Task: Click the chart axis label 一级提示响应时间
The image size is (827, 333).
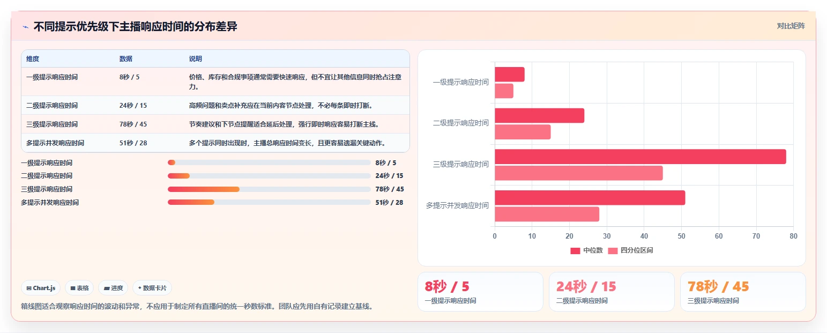Action: click(461, 82)
